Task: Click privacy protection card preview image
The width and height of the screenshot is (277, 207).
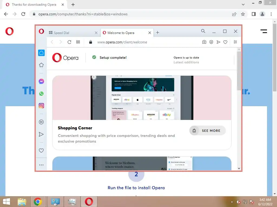Action: pos(142,163)
